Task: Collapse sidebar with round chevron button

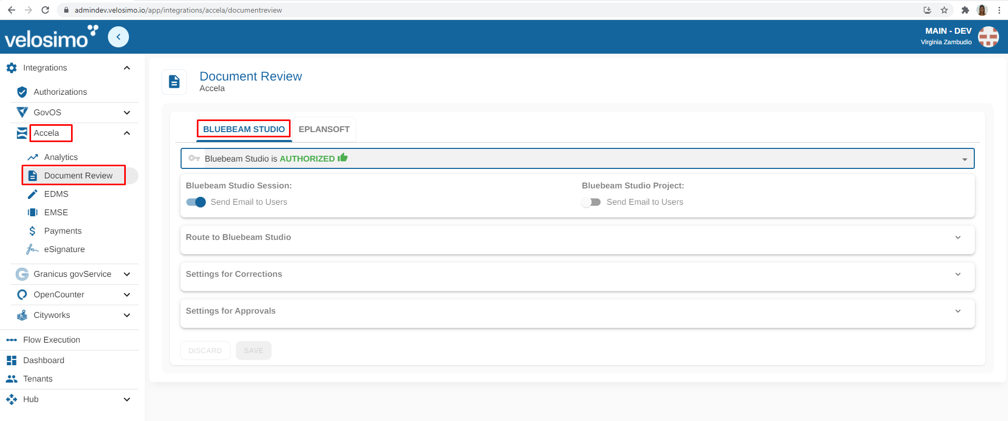Action: pos(118,37)
